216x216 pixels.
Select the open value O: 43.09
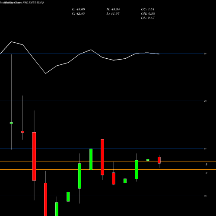point(79,10)
